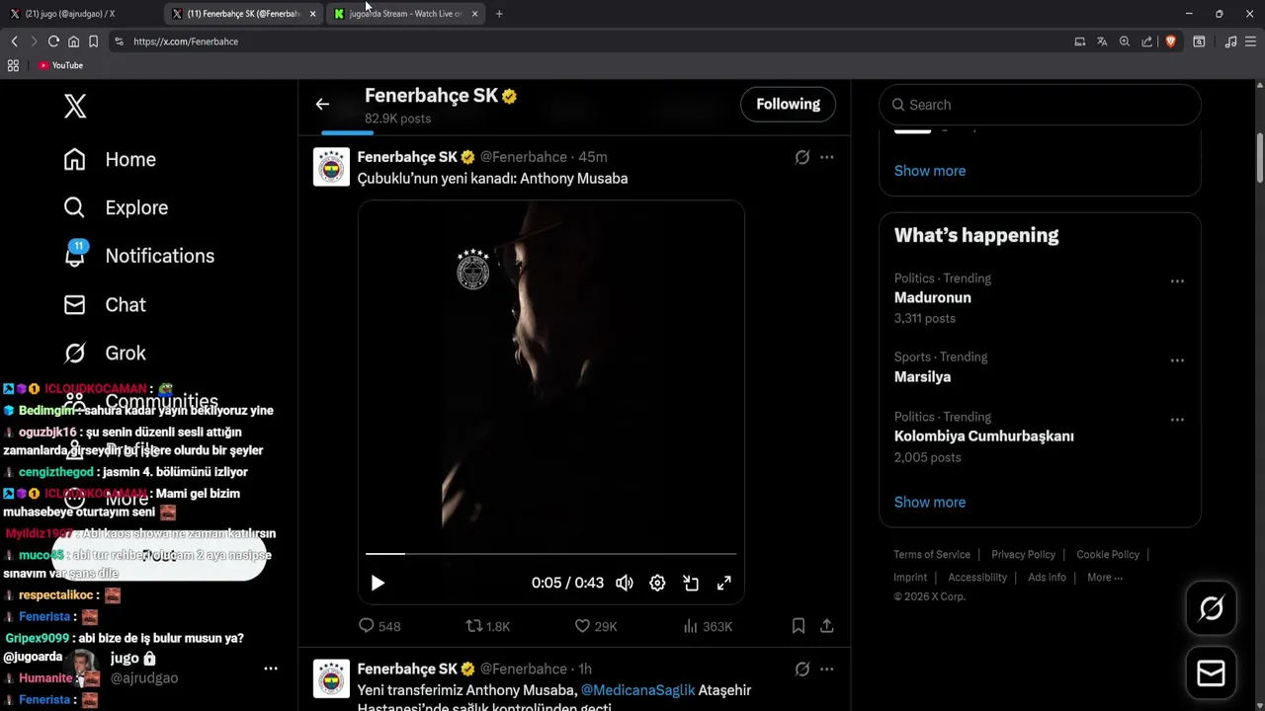1265x711 pixels.
Task: Open Chat in the sidebar
Action: [104, 305]
